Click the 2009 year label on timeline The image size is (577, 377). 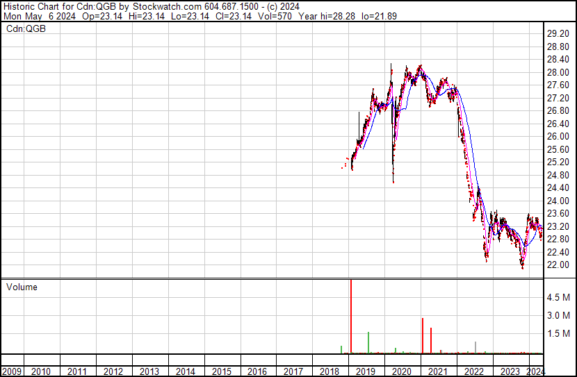(12, 371)
